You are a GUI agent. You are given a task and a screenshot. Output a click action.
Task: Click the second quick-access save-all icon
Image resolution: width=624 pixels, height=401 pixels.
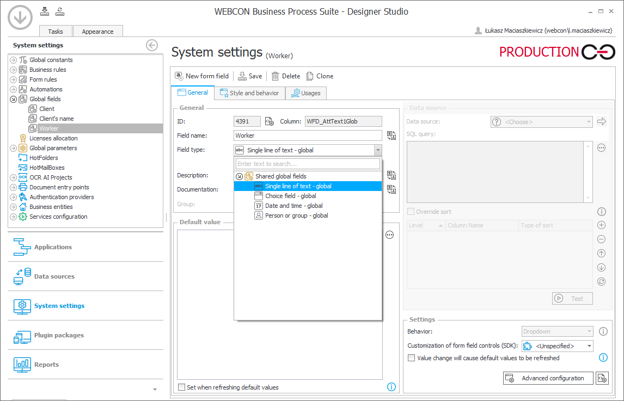pyautogui.click(x=60, y=11)
